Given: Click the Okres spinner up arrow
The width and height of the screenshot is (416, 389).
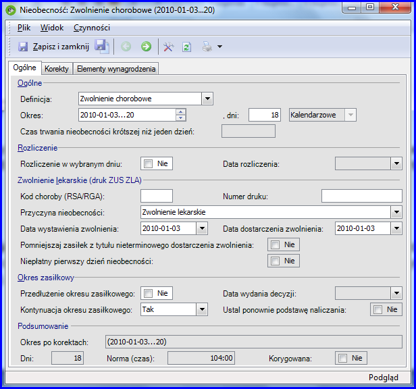Looking at the screenshot, I should point(181,112).
